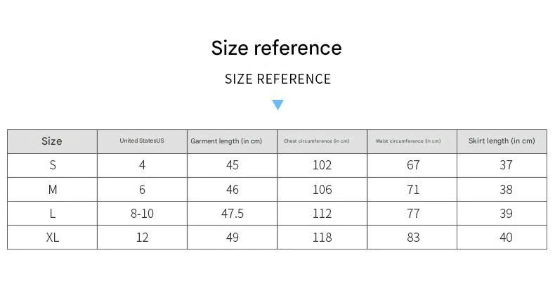Click the garment length '47.5' cell

click(x=233, y=214)
